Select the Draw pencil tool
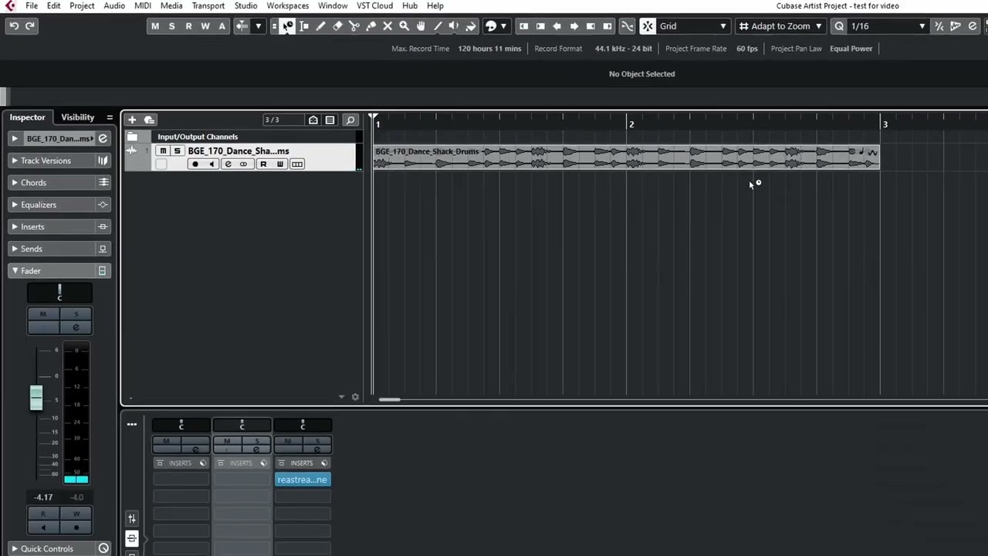988x556 pixels. click(320, 26)
